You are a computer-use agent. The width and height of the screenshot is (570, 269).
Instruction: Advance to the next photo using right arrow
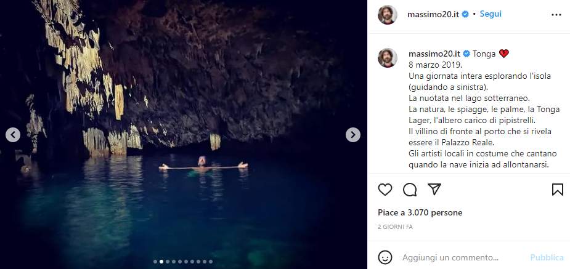[x=352, y=135]
